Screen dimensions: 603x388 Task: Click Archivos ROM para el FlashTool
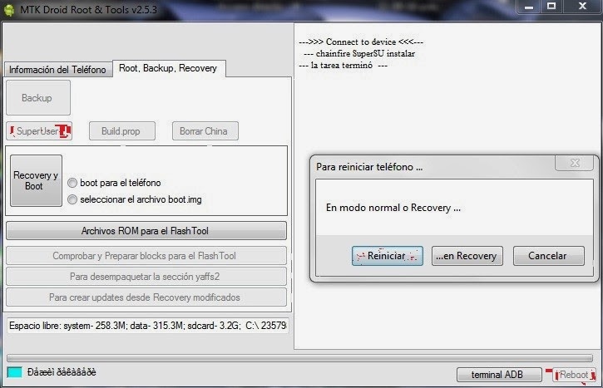click(x=146, y=230)
